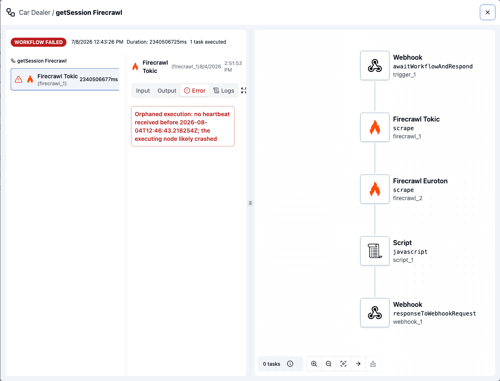
Task: Click the getSession Firecrawl tree header
Action: 39,61
